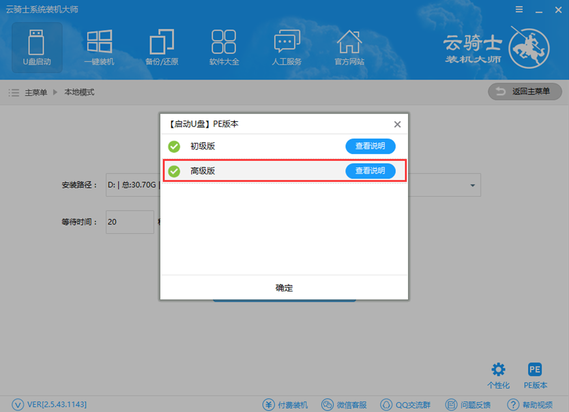This screenshot has width=569, height=412.
Task: Toggle the 初级版 green checkmark
Action: click(x=174, y=146)
